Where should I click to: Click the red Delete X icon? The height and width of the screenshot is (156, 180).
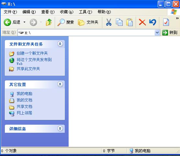click(x=142, y=22)
